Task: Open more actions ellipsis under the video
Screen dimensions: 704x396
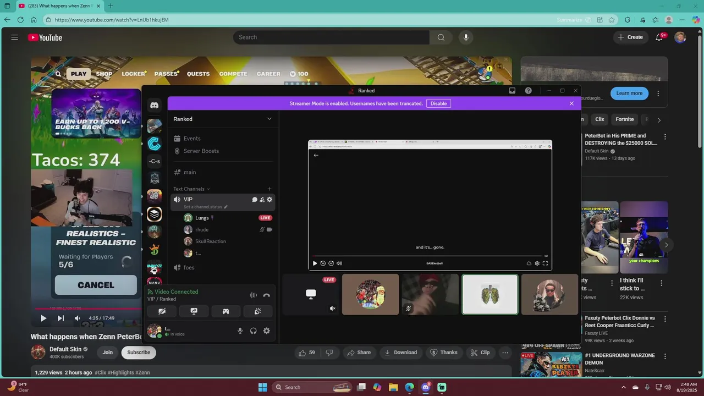Action: (505, 353)
